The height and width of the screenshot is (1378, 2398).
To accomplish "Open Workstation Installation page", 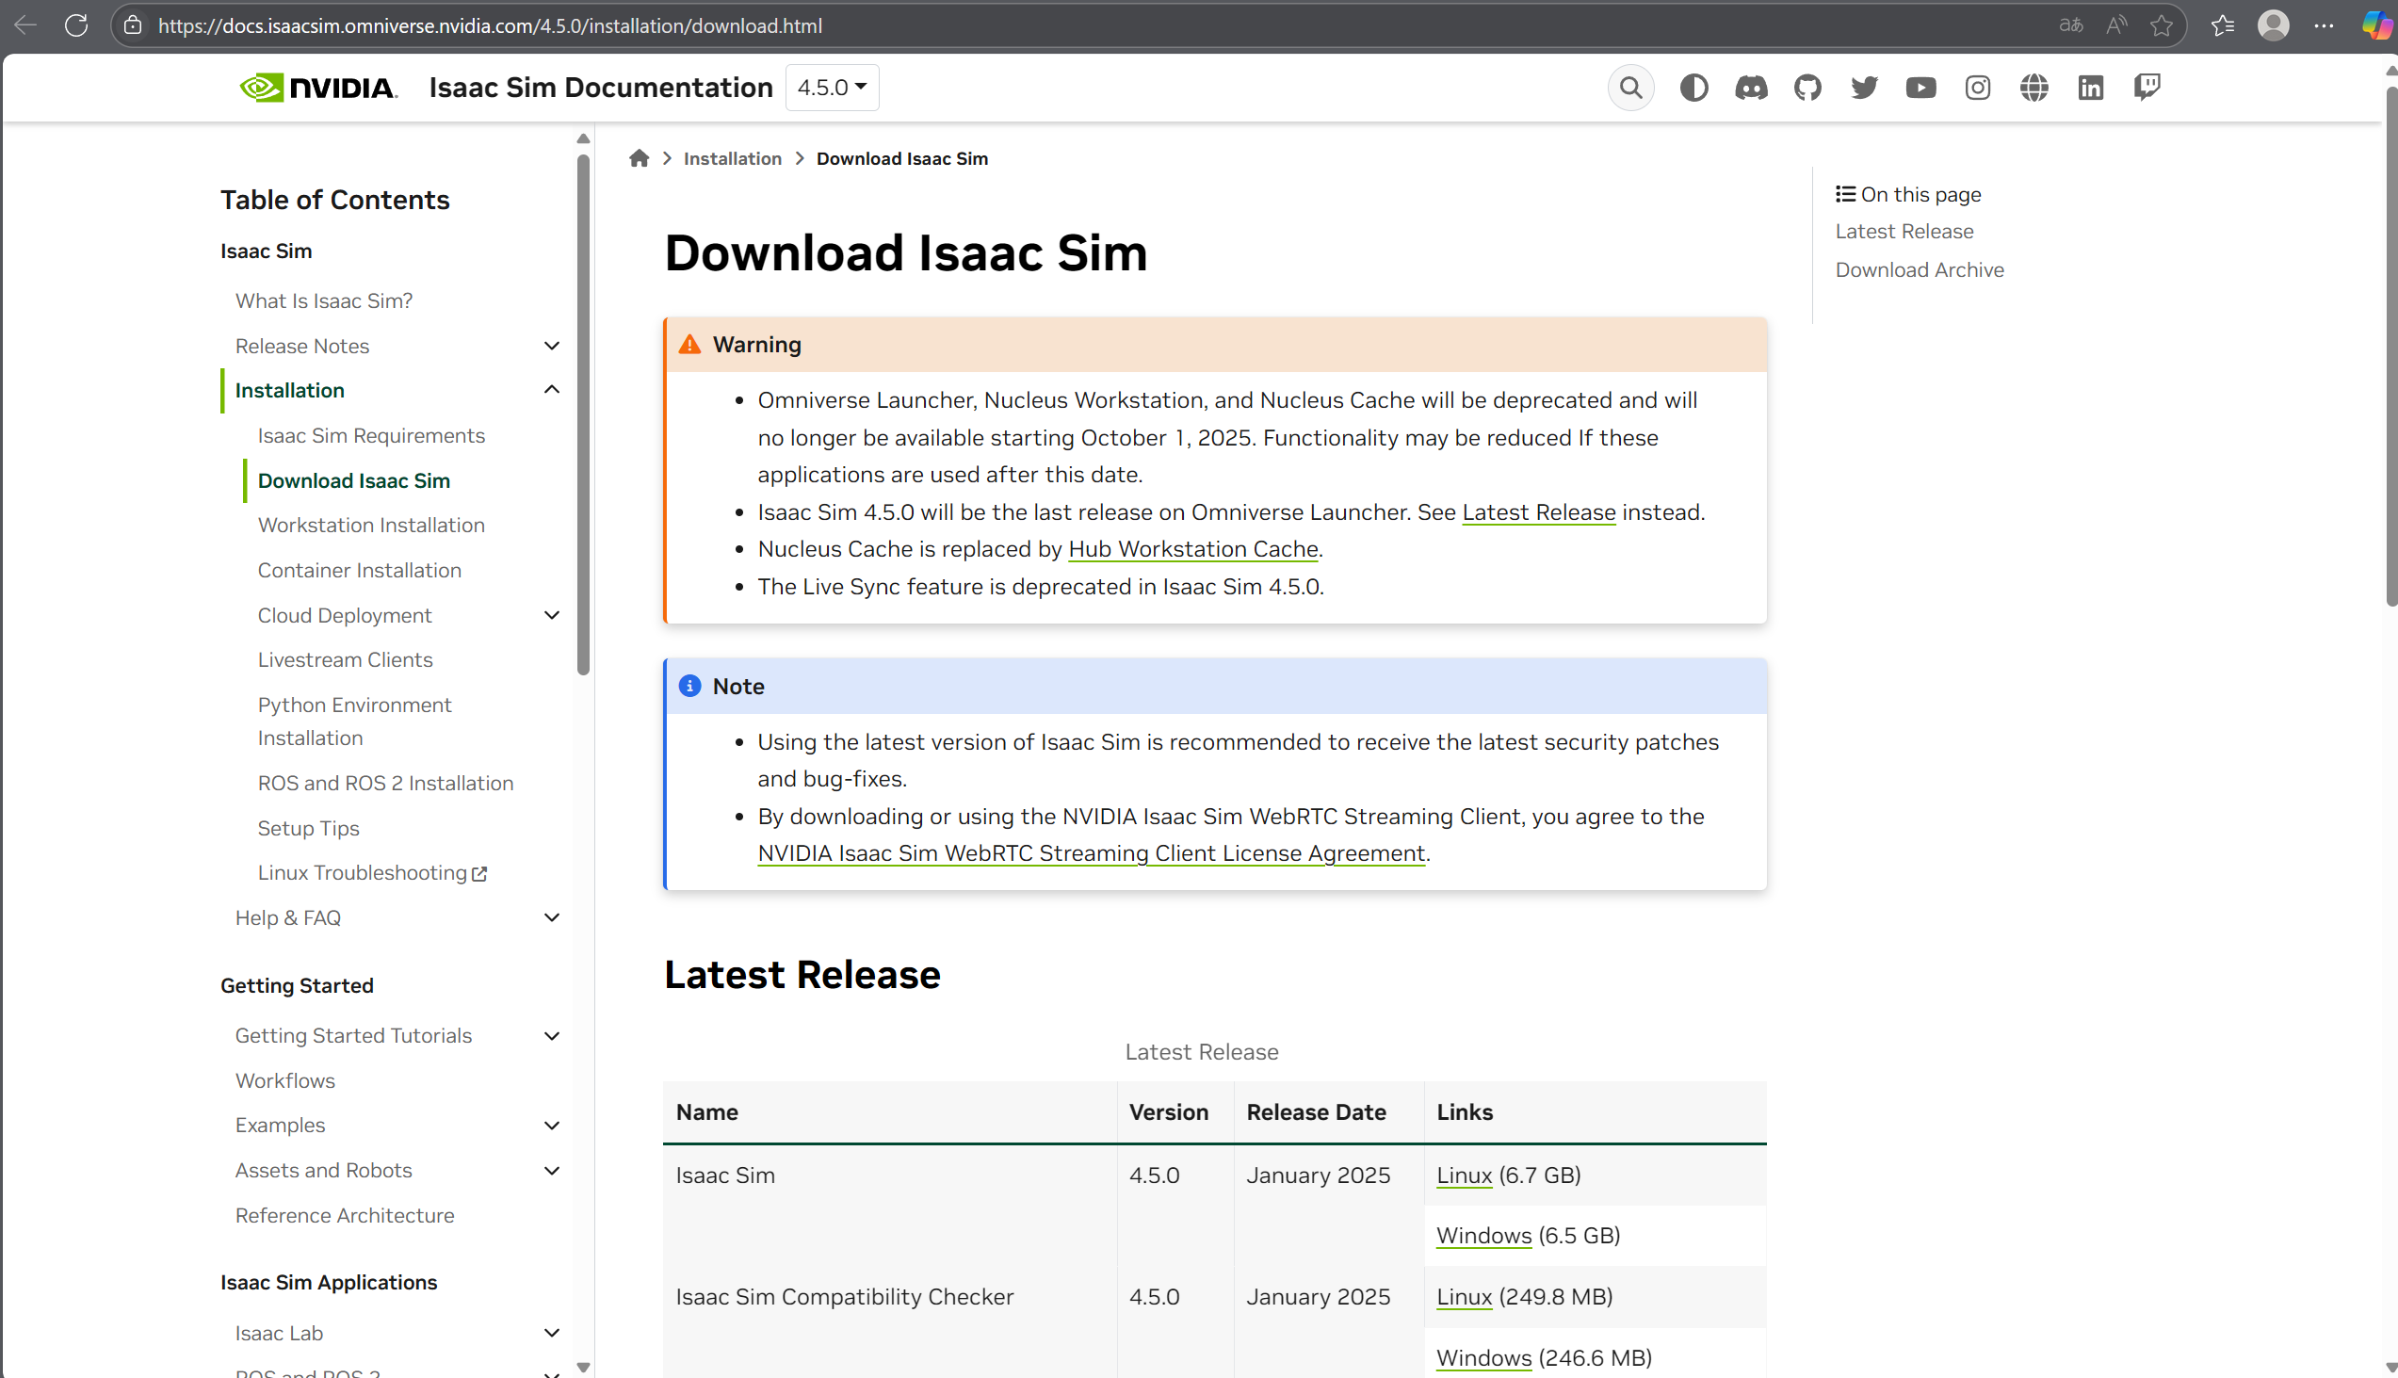I will coord(371,526).
